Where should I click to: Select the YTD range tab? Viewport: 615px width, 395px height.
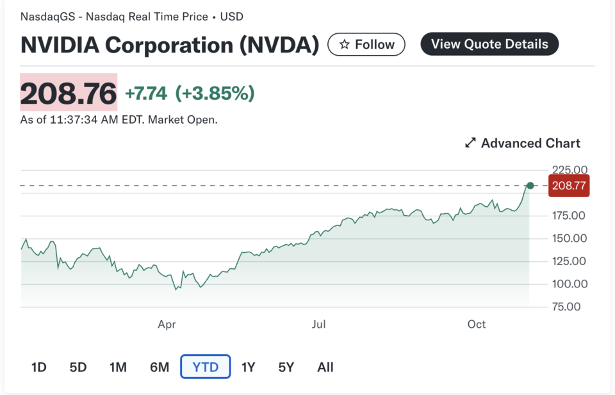point(205,367)
